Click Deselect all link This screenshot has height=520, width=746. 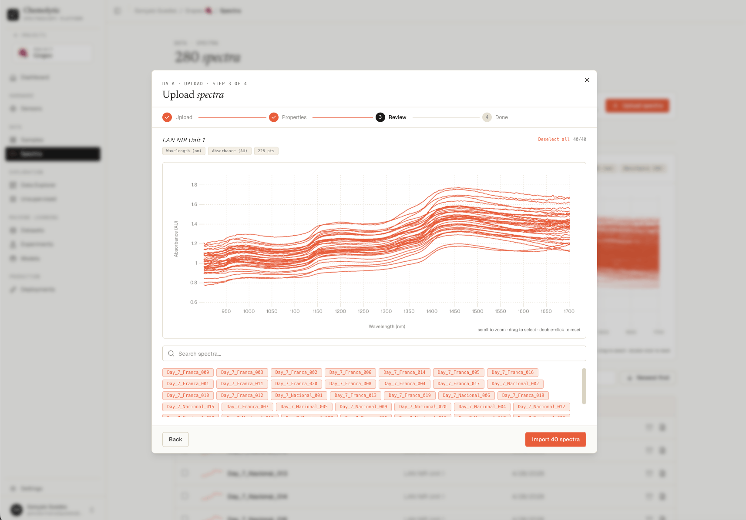click(554, 140)
